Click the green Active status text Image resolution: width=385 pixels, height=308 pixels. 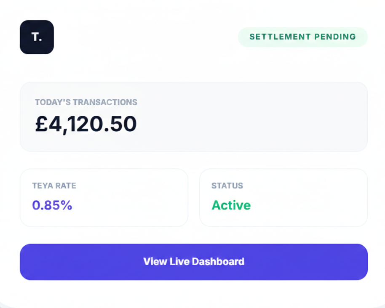(231, 205)
